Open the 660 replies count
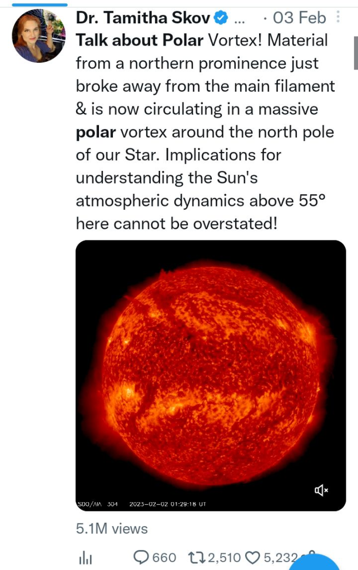Screen dimensions: 358x570 (164, 557)
